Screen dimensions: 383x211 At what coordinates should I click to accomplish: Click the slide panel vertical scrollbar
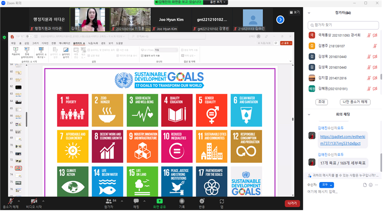[x=26, y=119]
